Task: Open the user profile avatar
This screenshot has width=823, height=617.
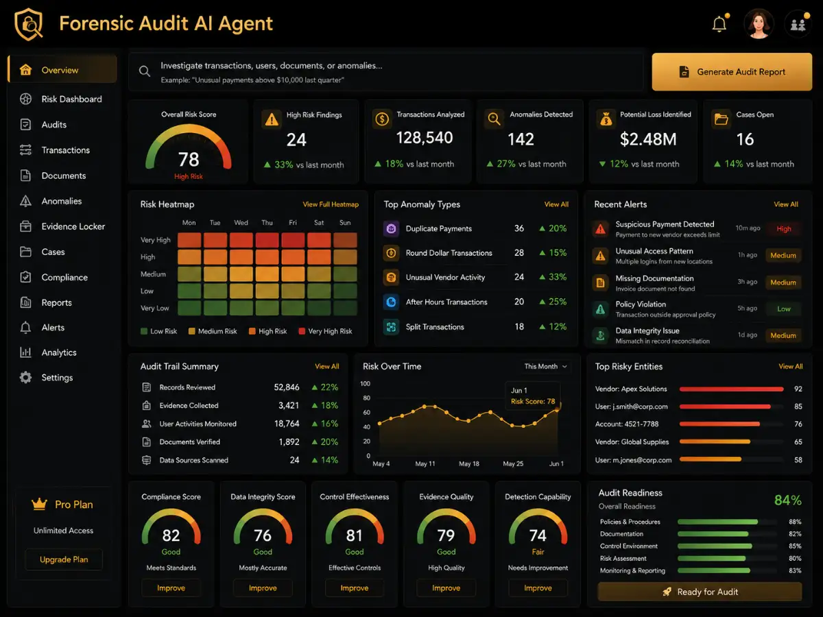Action: coord(759,24)
